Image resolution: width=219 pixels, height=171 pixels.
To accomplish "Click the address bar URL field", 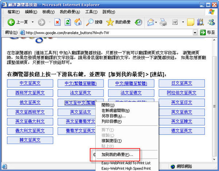I will point(109,33).
